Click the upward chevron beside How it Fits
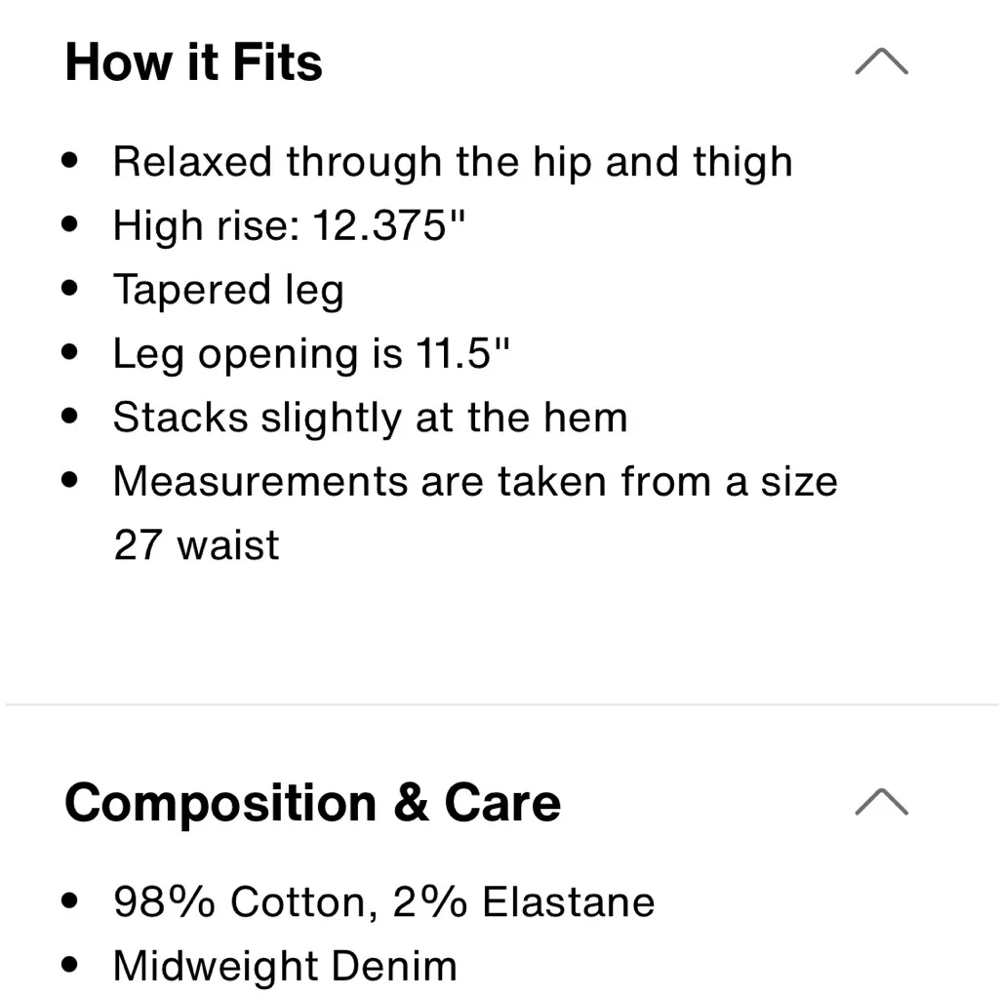 (x=881, y=60)
